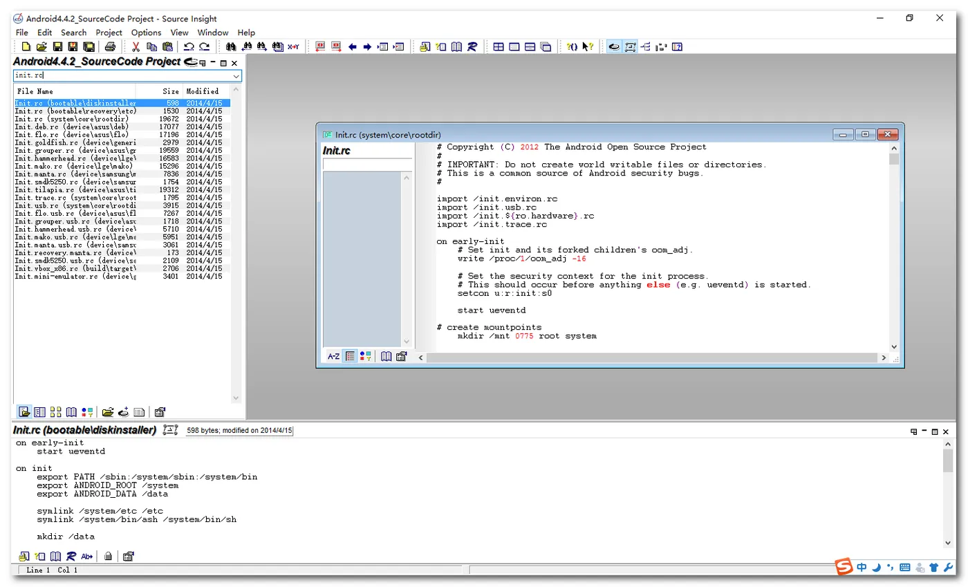Viewport: 968px width, 587px height.
Task: Click symbol filter field in Init.rc window
Action: pos(368,165)
